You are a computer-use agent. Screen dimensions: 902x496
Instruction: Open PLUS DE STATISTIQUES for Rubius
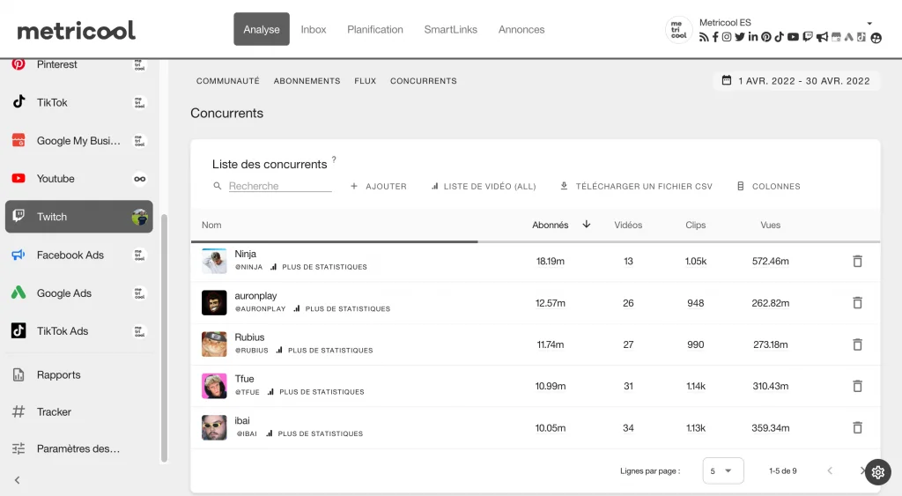(x=324, y=351)
